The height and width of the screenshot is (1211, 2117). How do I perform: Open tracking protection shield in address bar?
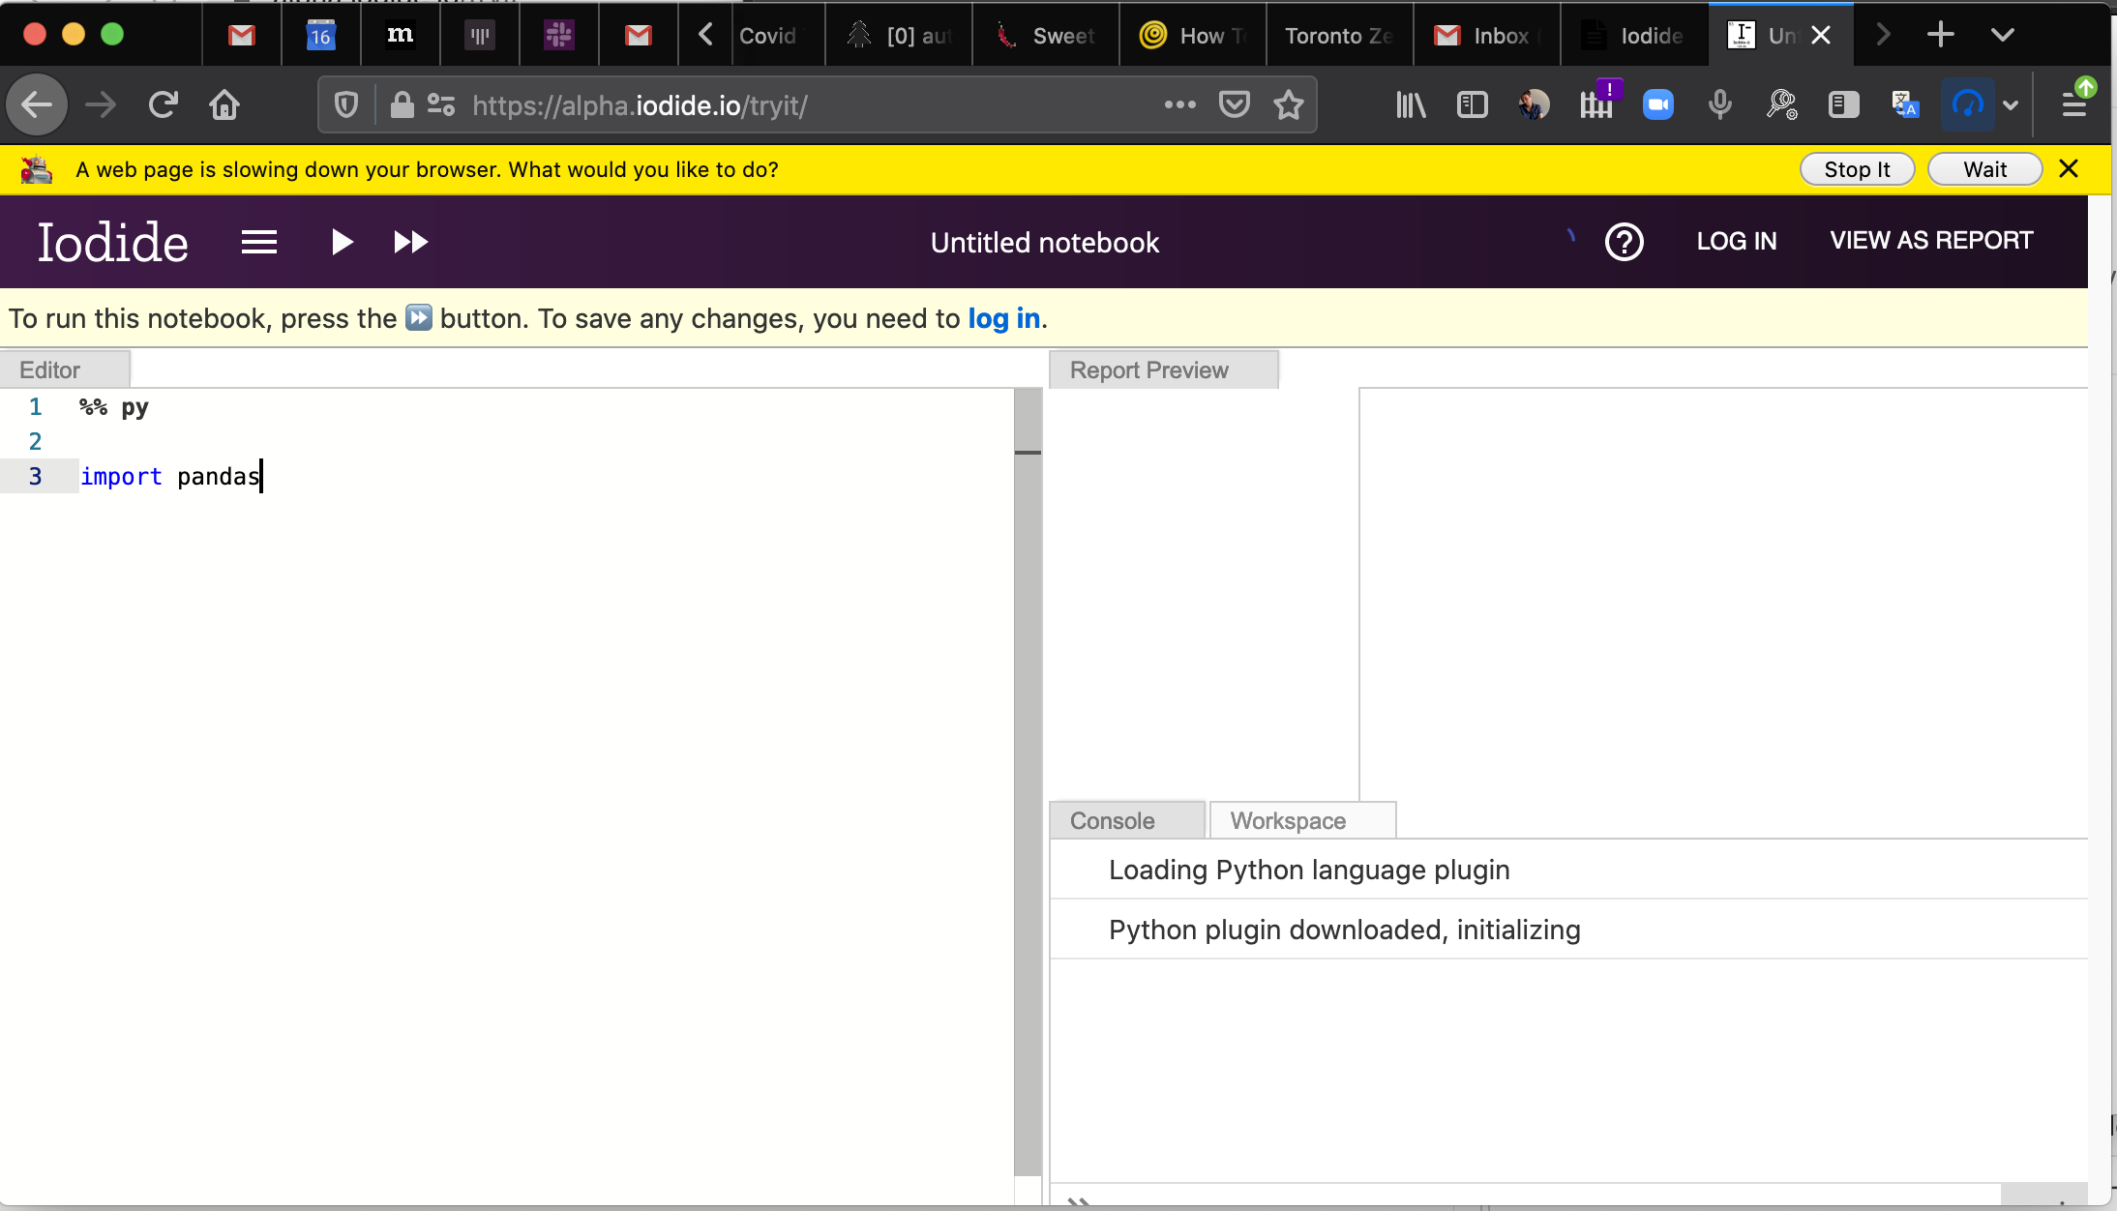[346, 104]
